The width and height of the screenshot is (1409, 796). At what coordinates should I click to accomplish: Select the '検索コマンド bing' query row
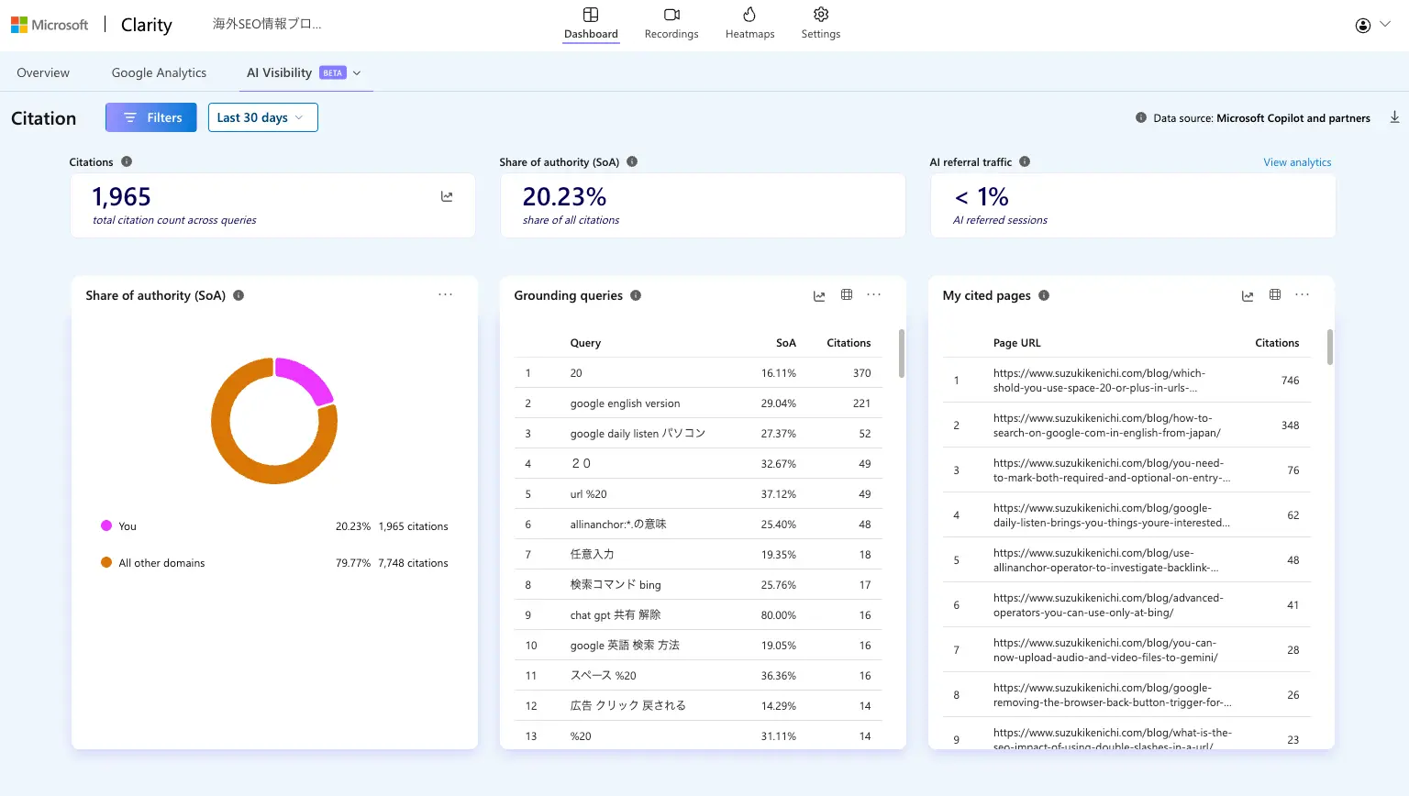coord(698,585)
